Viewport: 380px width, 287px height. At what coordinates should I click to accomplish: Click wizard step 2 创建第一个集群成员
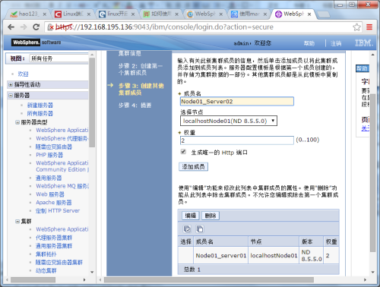pyautogui.click(x=141, y=69)
